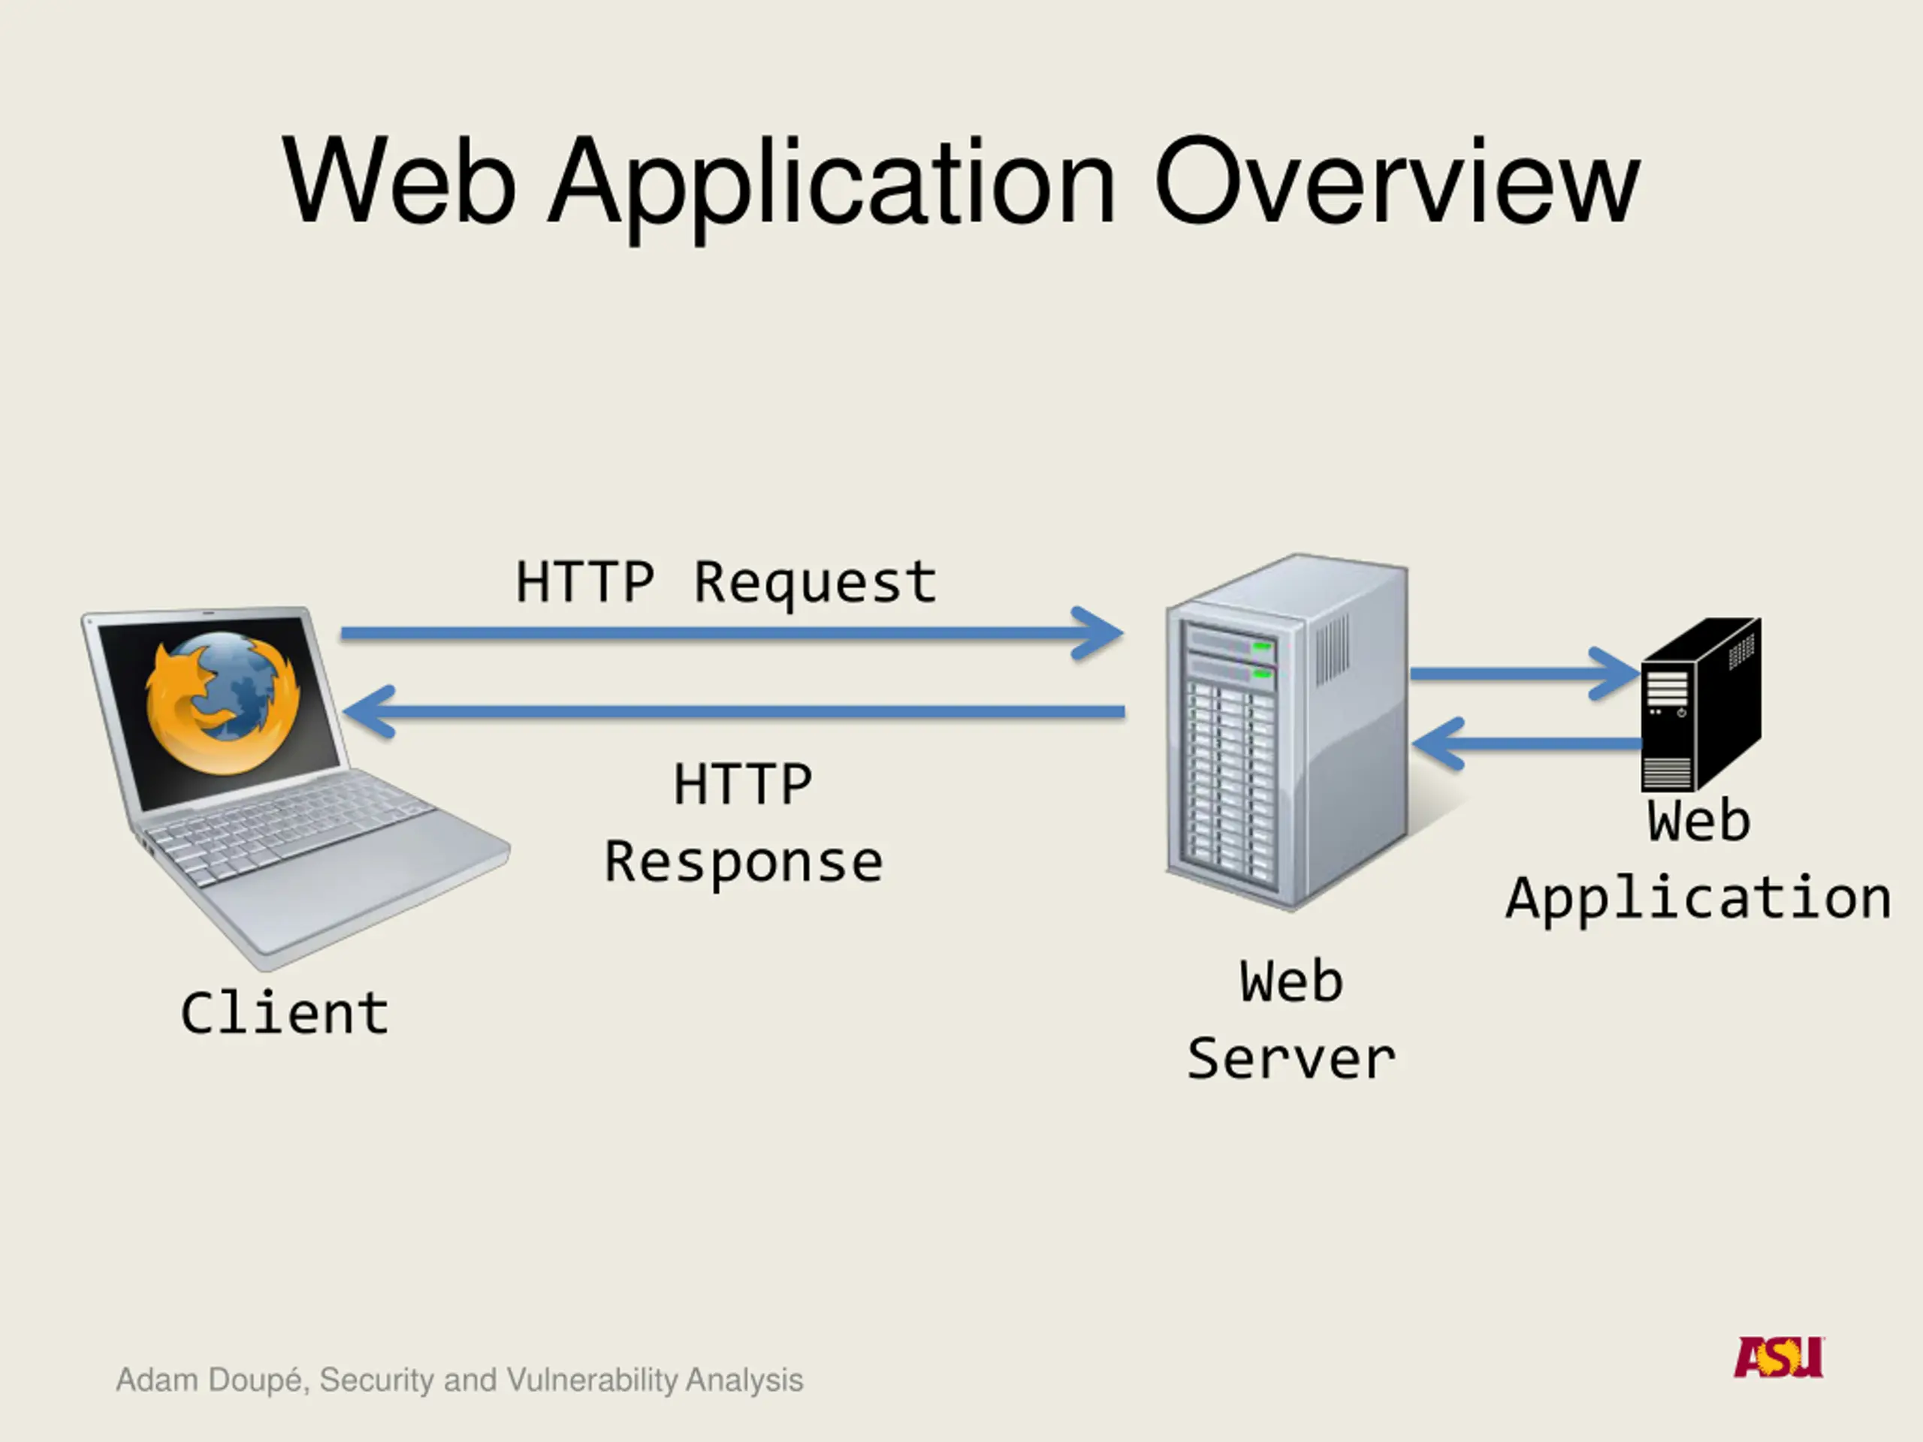Click the arrow from server to web application

point(1526,674)
